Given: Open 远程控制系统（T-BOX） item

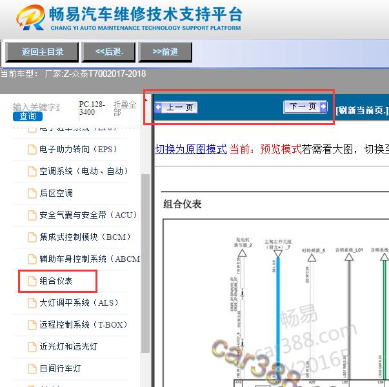Looking at the screenshot, I should [x=83, y=324].
